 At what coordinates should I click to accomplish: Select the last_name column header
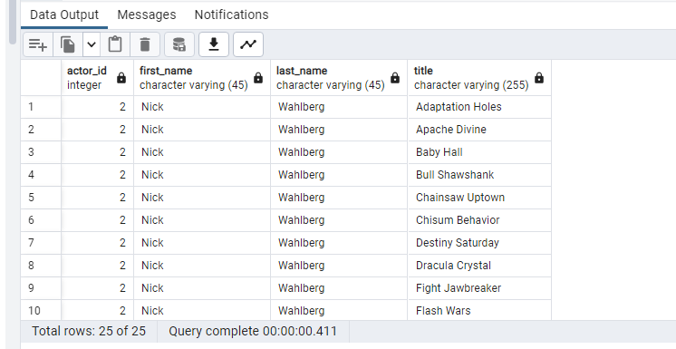[339, 78]
